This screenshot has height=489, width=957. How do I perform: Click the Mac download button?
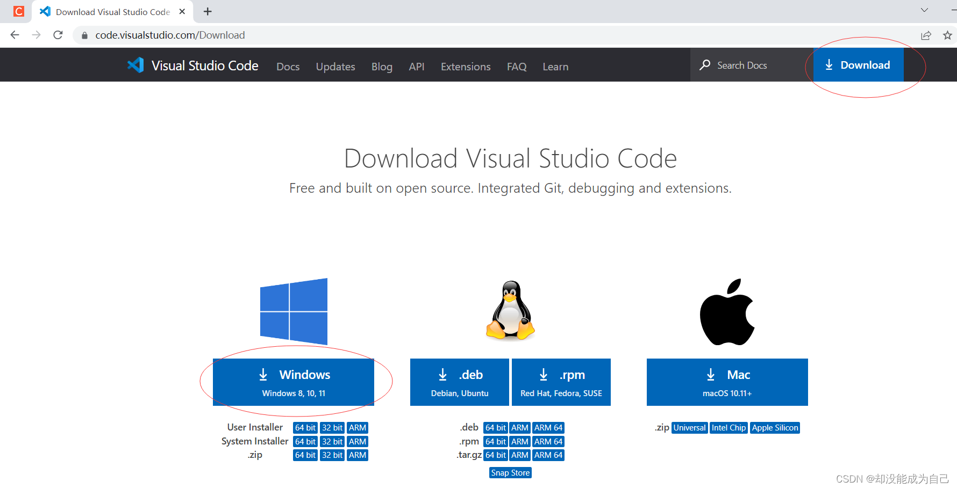(727, 382)
